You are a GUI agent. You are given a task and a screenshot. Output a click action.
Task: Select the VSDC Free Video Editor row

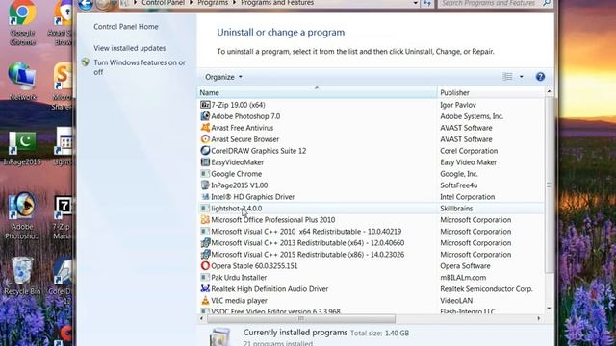pos(371,311)
